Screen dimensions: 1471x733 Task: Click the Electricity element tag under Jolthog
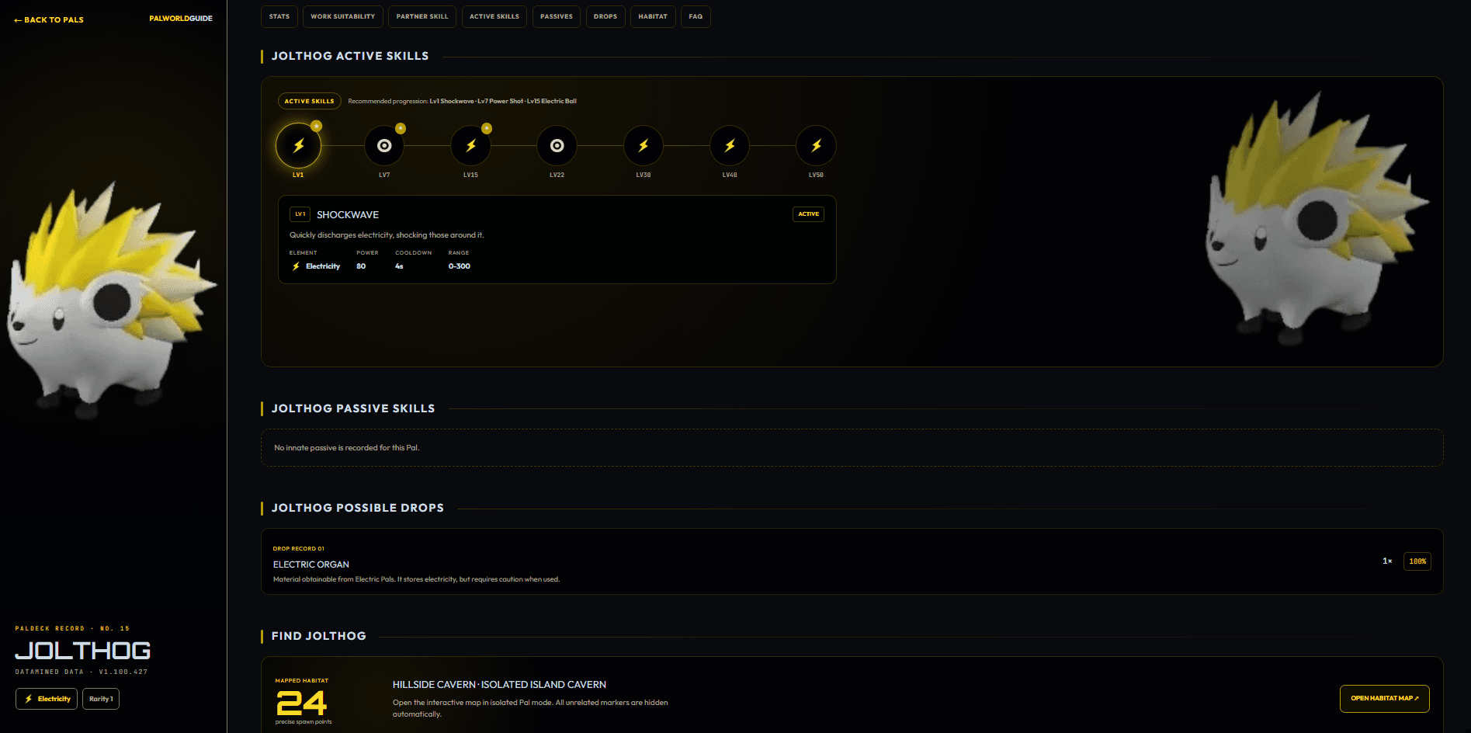tap(47, 699)
